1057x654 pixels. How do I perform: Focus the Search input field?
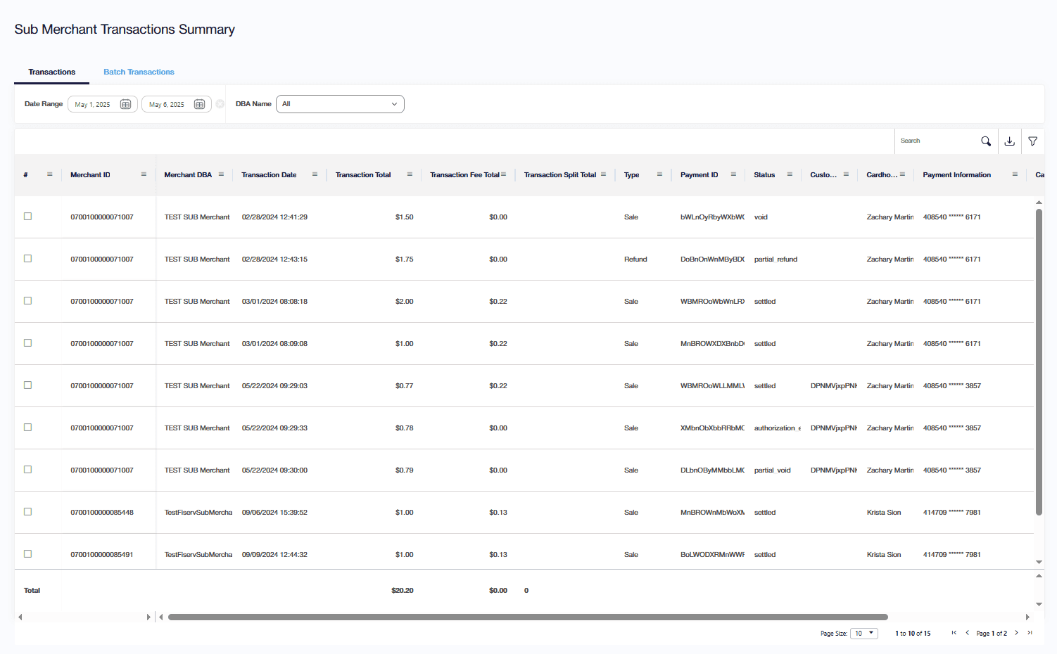point(937,141)
